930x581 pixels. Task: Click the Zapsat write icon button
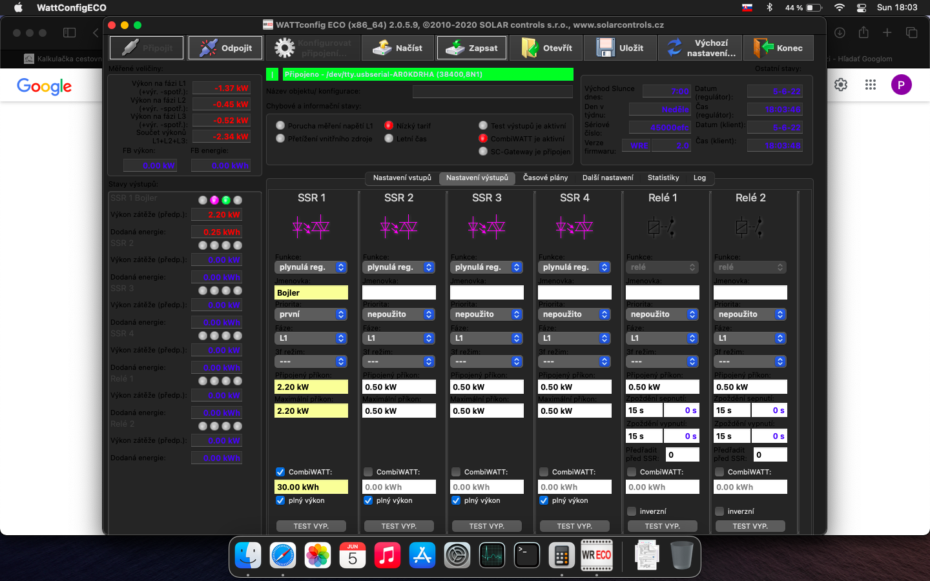pyautogui.click(x=455, y=48)
